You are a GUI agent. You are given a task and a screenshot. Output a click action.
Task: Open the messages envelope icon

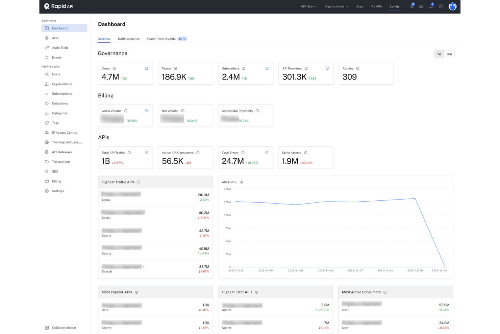tap(421, 6)
